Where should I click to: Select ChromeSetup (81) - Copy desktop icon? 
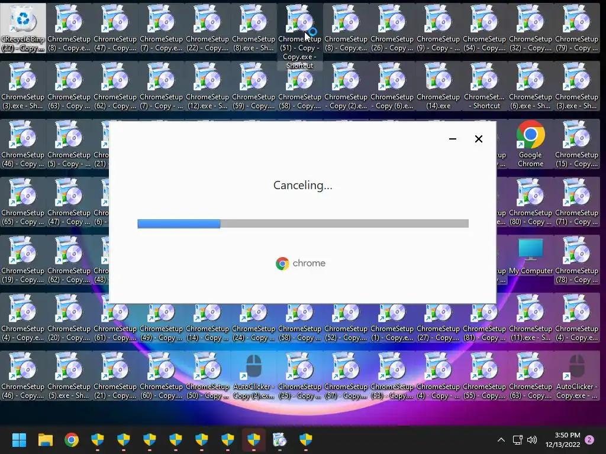coord(484,322)
